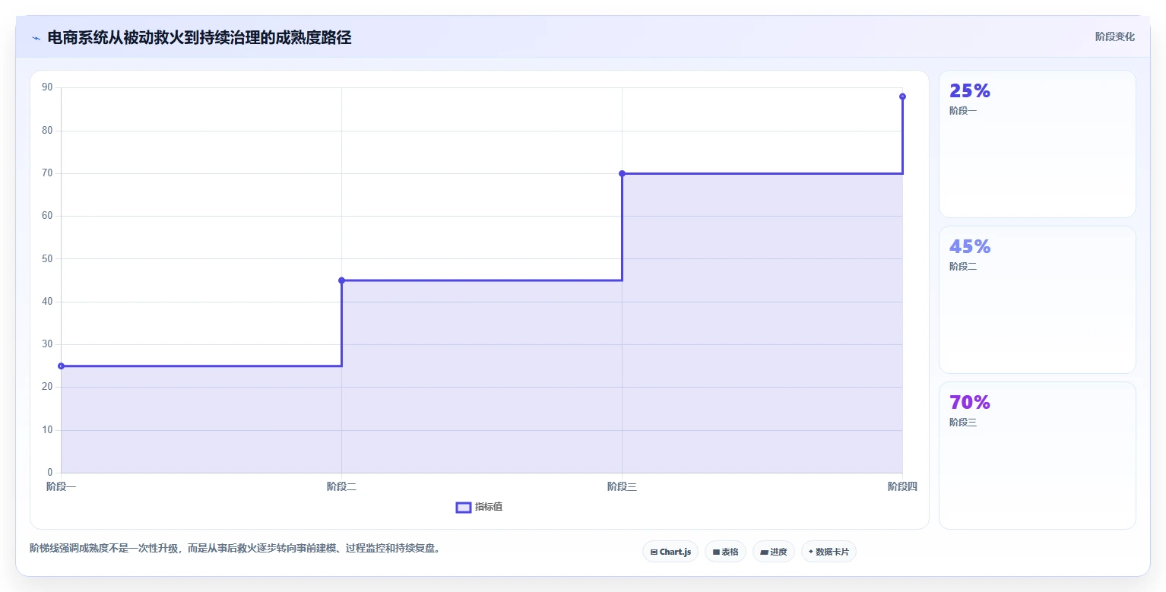1166x592 pixels.
Task: Click the 进度 tag icon
Action: click(x=764, y=552)
